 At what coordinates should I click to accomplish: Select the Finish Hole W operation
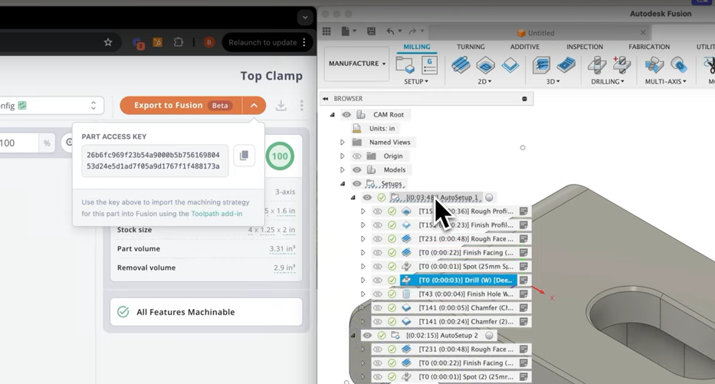(466, 294)
